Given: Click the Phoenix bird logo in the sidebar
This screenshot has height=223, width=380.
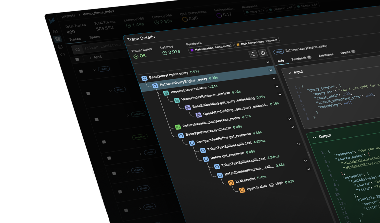Looking at the screenshot, I should (51, 21).
